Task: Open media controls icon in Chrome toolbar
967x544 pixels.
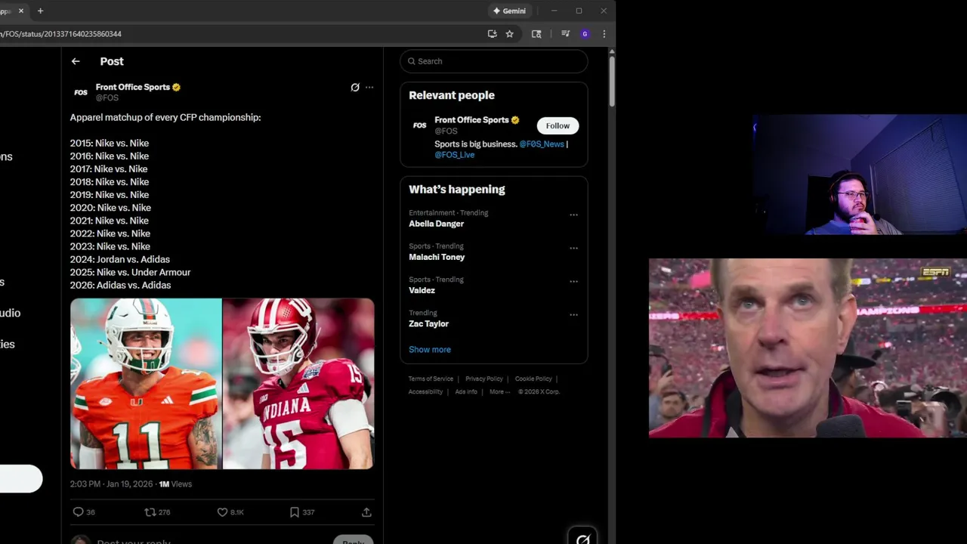Action: [565, 34]
